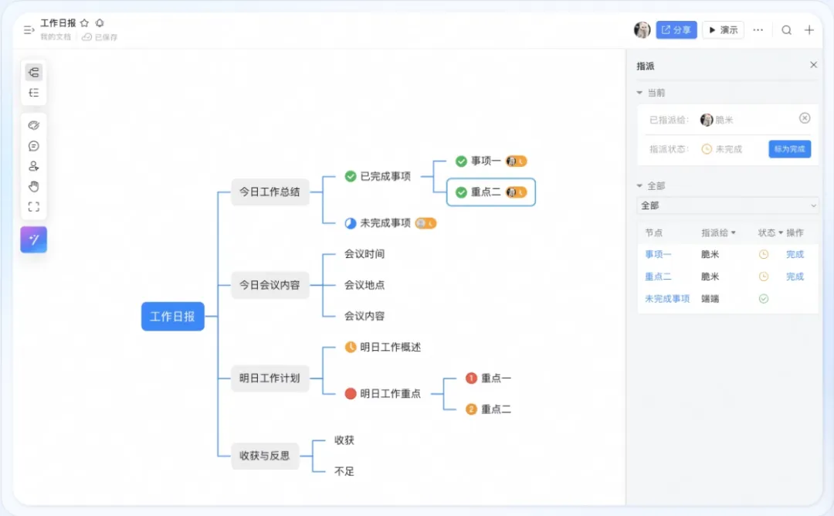Collapse the 当前 section
Screen dimensions: 834x516
pyautogui.click(x=639, y=93)
